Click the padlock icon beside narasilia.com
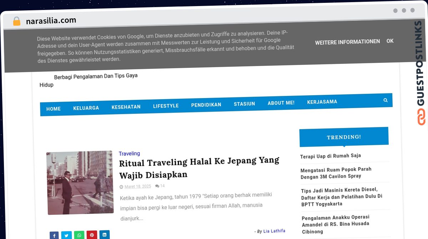Screen dimensions: 428x239 (x=16, y=21)
